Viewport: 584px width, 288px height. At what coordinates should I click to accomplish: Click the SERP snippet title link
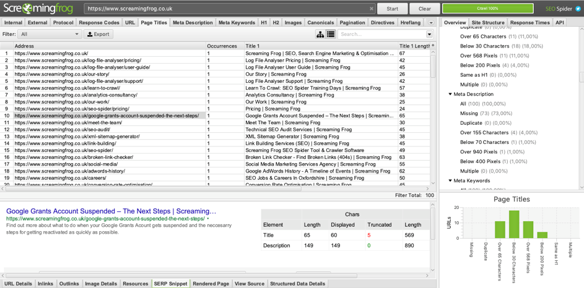[111, 211]
